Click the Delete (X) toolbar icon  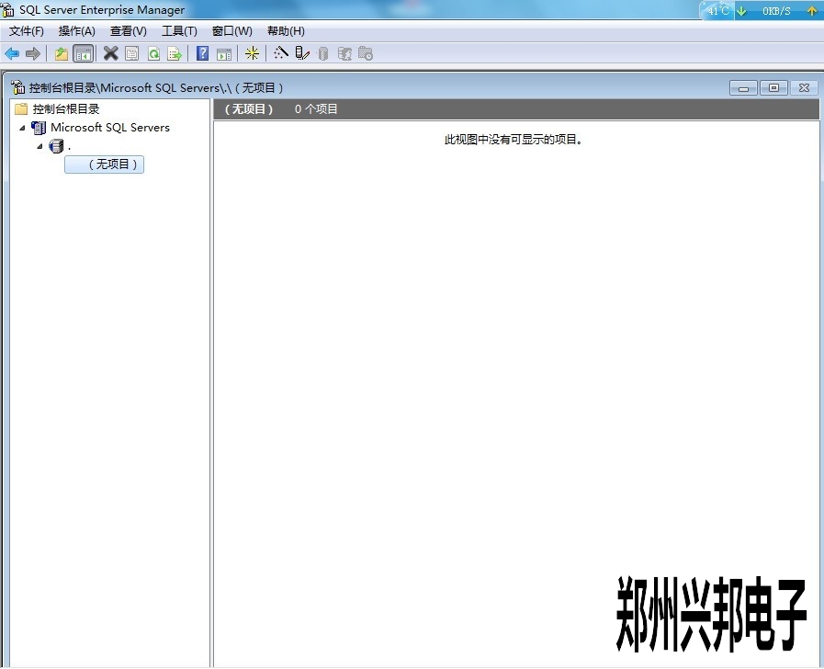coord(110,53)
